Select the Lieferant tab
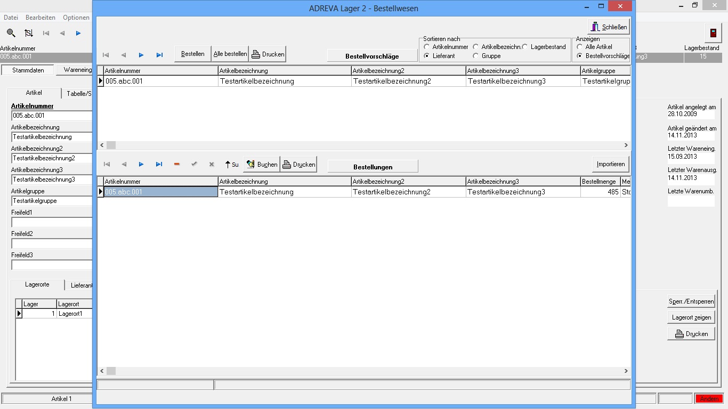728x409 pixels. [x=80, y=285]
